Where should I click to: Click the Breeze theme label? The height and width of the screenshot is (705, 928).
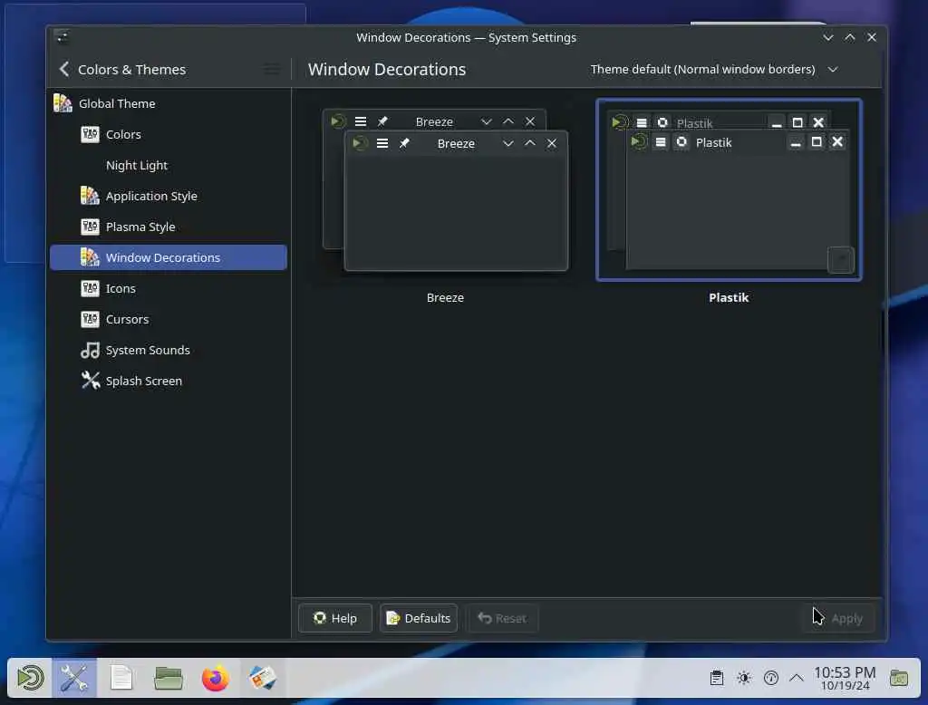tap(445, 298)
